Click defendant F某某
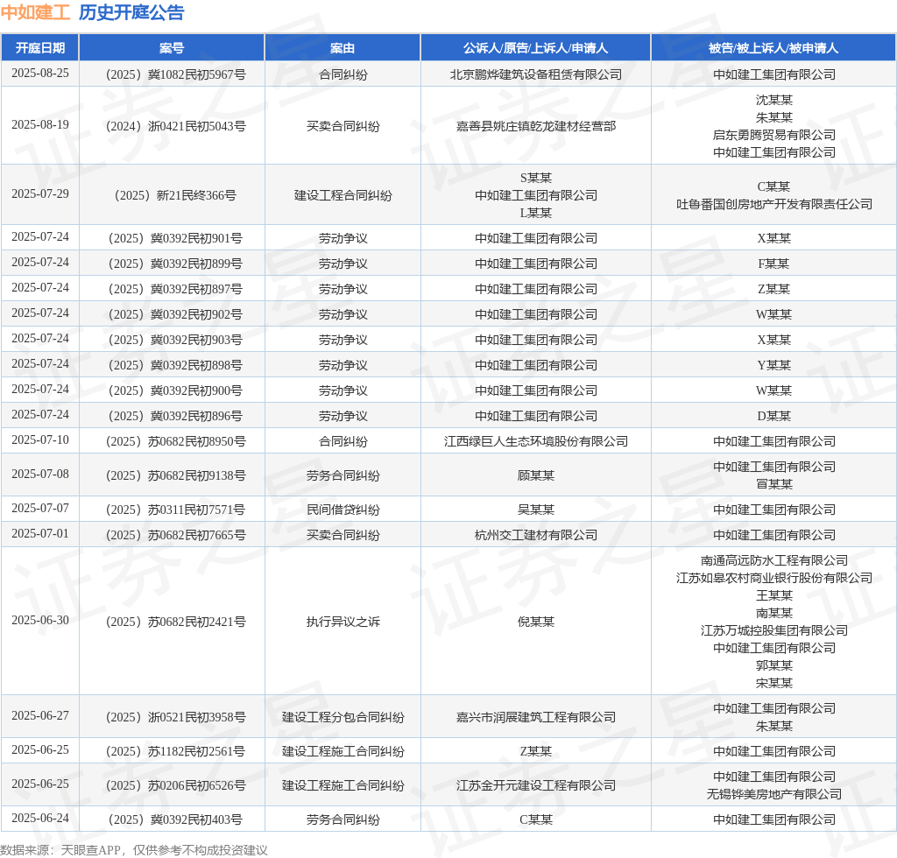 coord(773,264)
